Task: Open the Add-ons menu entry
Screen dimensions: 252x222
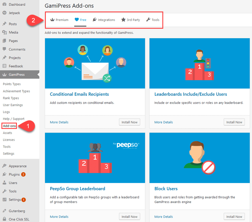Action: click(9, 126)
